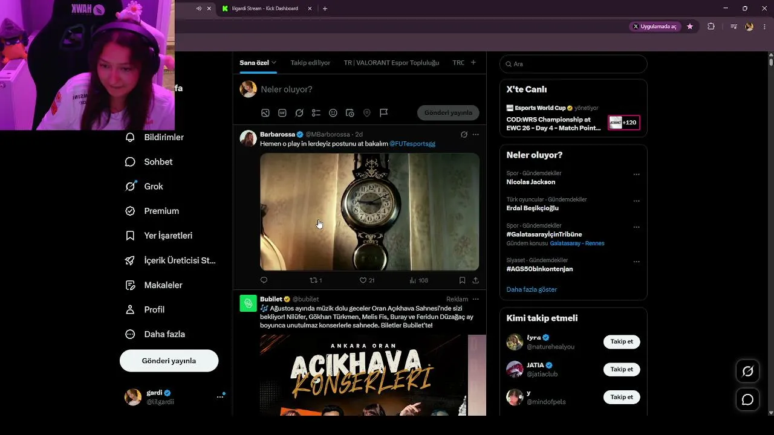Open Bubilet's Açıkhava Konserleri ad image
Screen dimensions: 774x435
363,375
